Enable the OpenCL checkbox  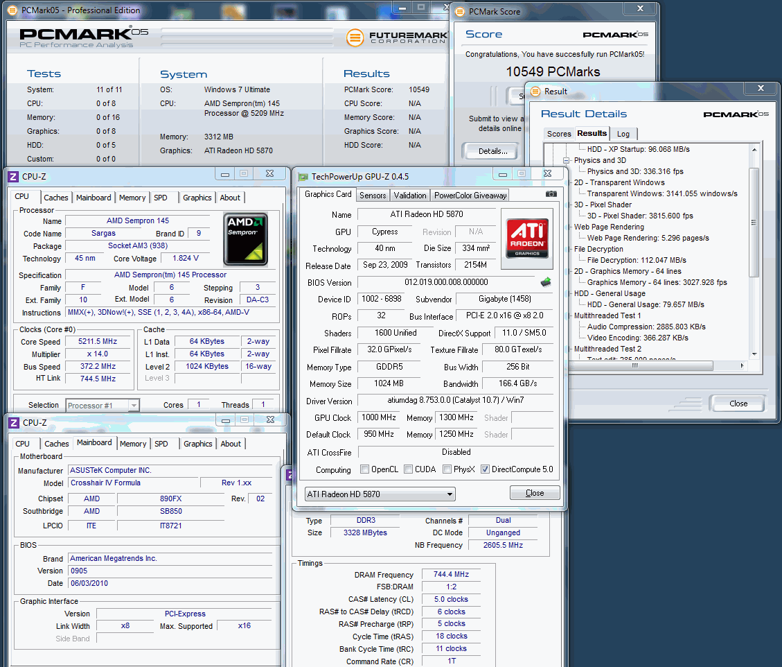[364, 469]
